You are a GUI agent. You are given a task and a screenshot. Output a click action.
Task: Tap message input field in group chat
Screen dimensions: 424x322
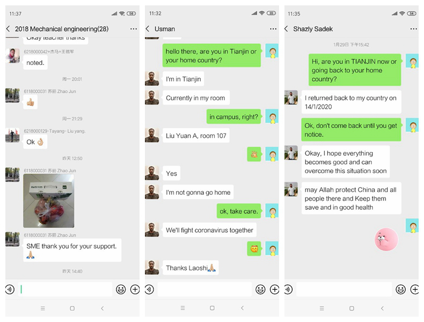(65, 289)
